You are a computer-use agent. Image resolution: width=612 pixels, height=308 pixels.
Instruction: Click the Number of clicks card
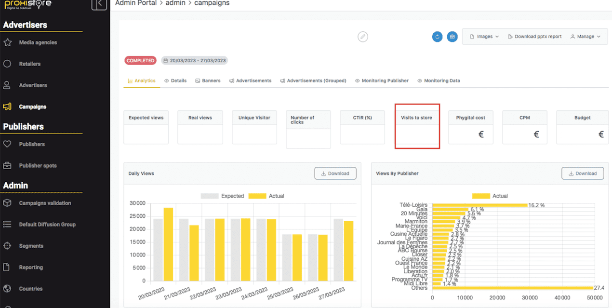(308, 130)
